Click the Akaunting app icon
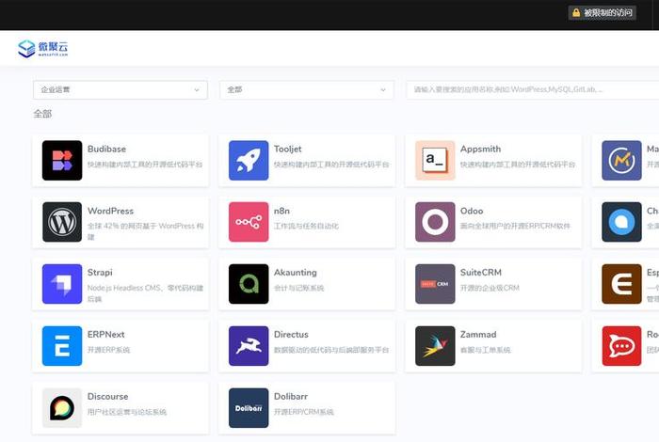Image resolution: width=659 pixels, height=442 pixels. (x=249, y=284)
